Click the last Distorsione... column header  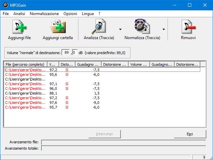(187, 64)
